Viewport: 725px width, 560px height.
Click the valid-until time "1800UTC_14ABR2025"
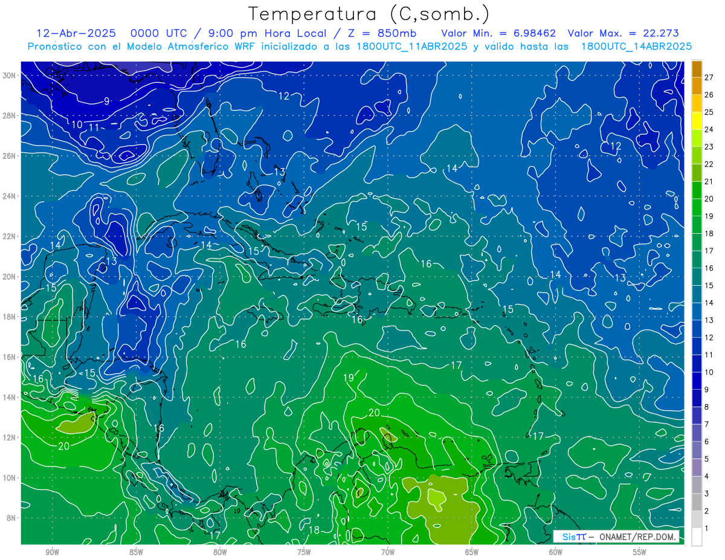(636, 47)
